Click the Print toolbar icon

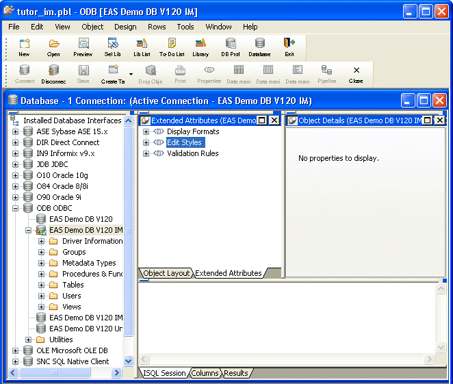(x=180, y=74)
